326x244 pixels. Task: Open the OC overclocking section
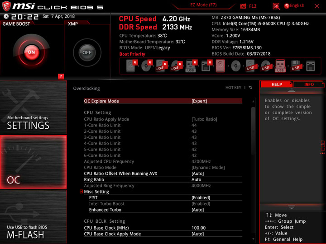pos(33,162)
